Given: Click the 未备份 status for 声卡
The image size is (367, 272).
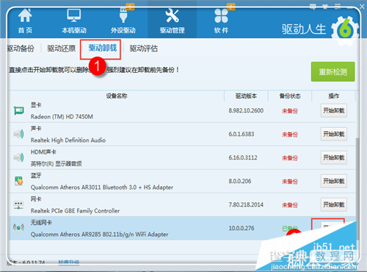Looking at the screenshot, I should tap(290, 135).
